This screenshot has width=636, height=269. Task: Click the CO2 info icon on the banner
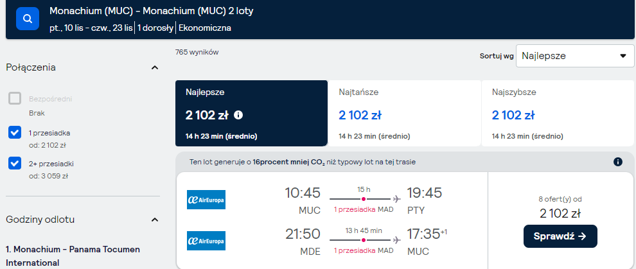618,162
